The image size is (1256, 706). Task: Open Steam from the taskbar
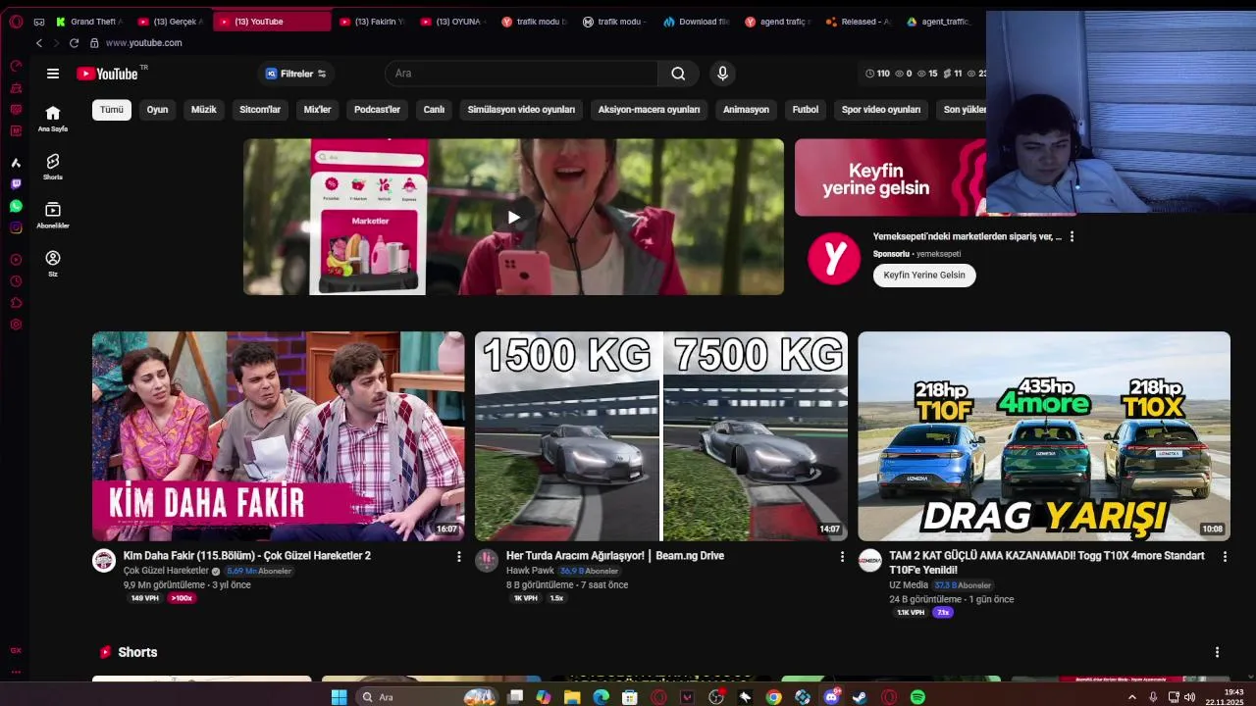(860, 697)
